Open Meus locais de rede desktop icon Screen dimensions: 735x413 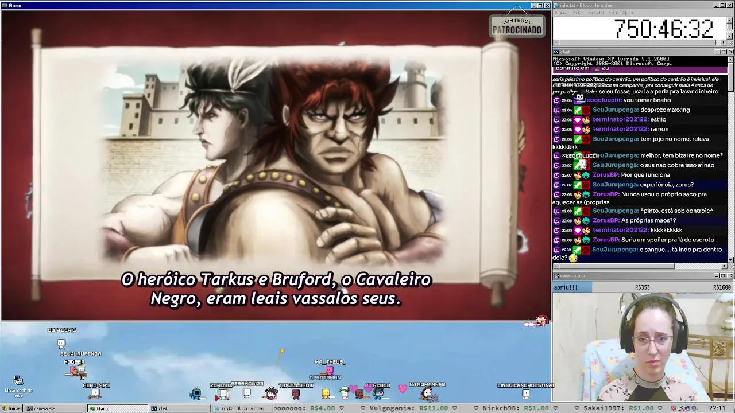coord(18,386)
